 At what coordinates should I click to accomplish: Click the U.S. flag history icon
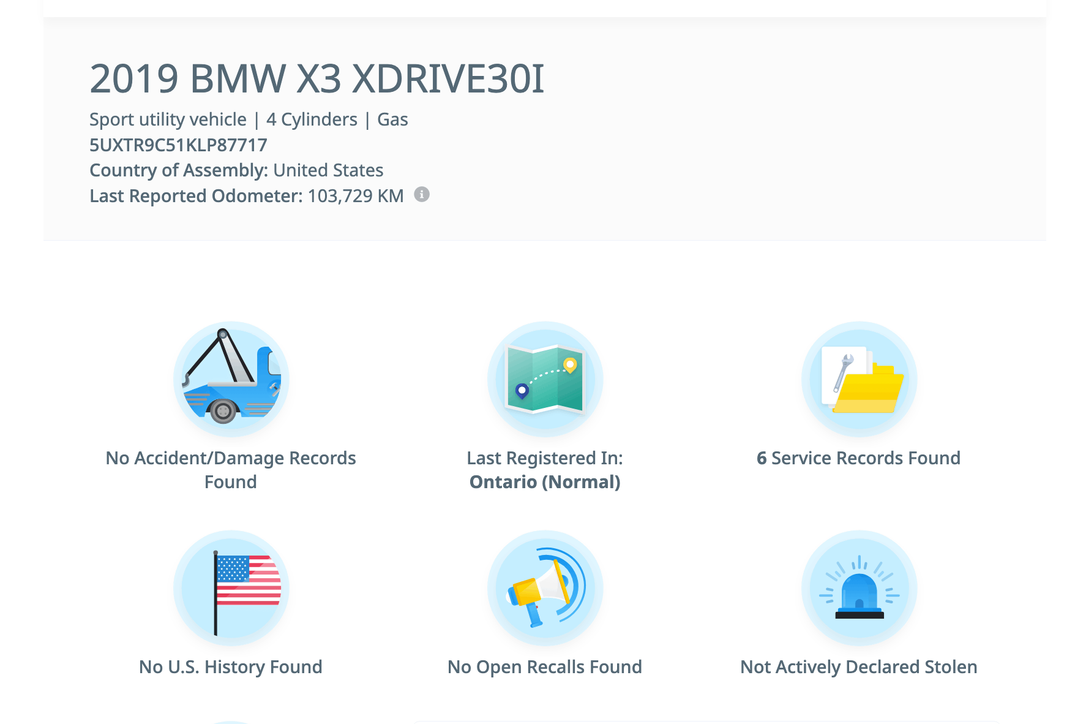(231, 588)
